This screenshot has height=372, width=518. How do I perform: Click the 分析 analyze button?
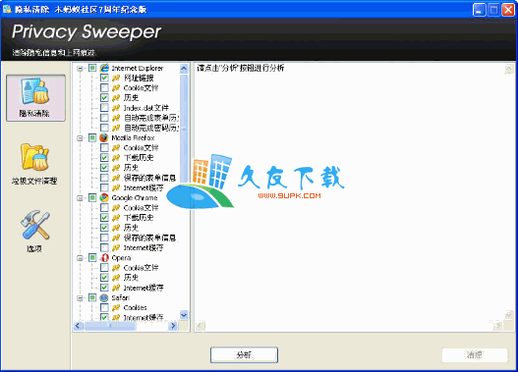(244, 355)
